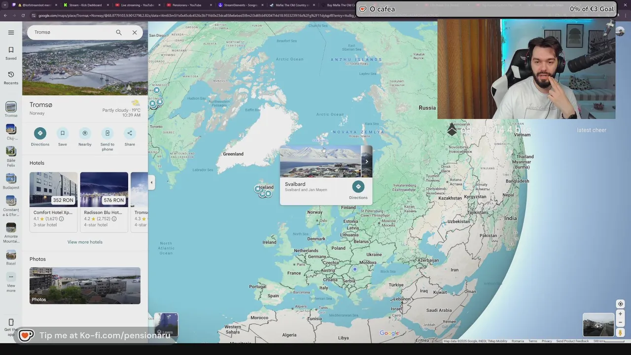Click the Romania footer link
The width and height of the screenshot is (631, 355).
pos(518,341)
